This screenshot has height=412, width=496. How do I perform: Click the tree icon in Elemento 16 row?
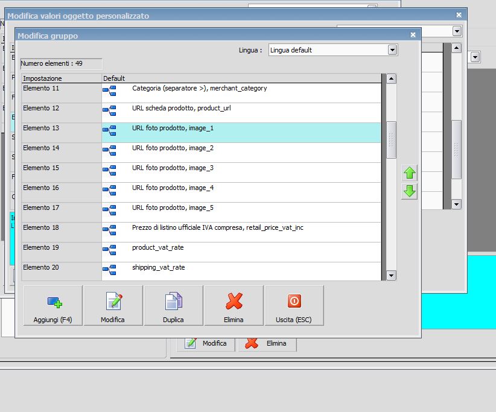[109, 191]
